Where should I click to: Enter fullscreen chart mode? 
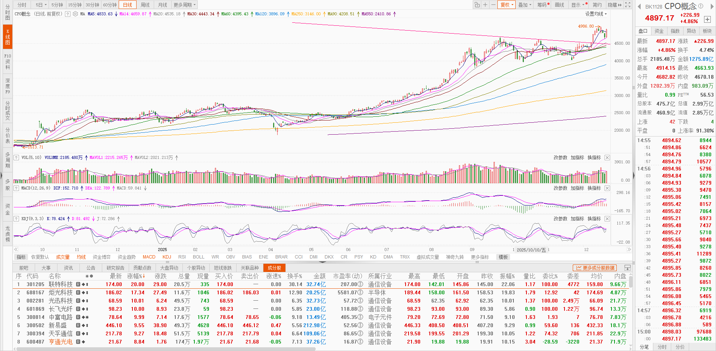click(628, 5)
